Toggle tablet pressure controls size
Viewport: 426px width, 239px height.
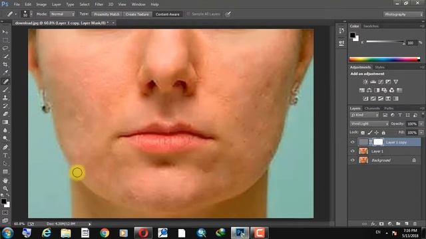tap(228, 14)
